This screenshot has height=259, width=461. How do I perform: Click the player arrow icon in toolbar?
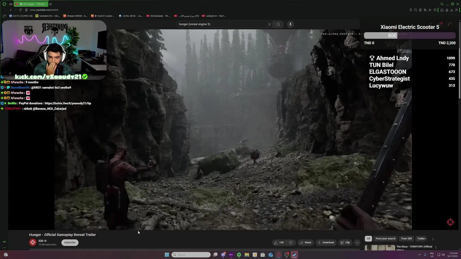point(430,10)
